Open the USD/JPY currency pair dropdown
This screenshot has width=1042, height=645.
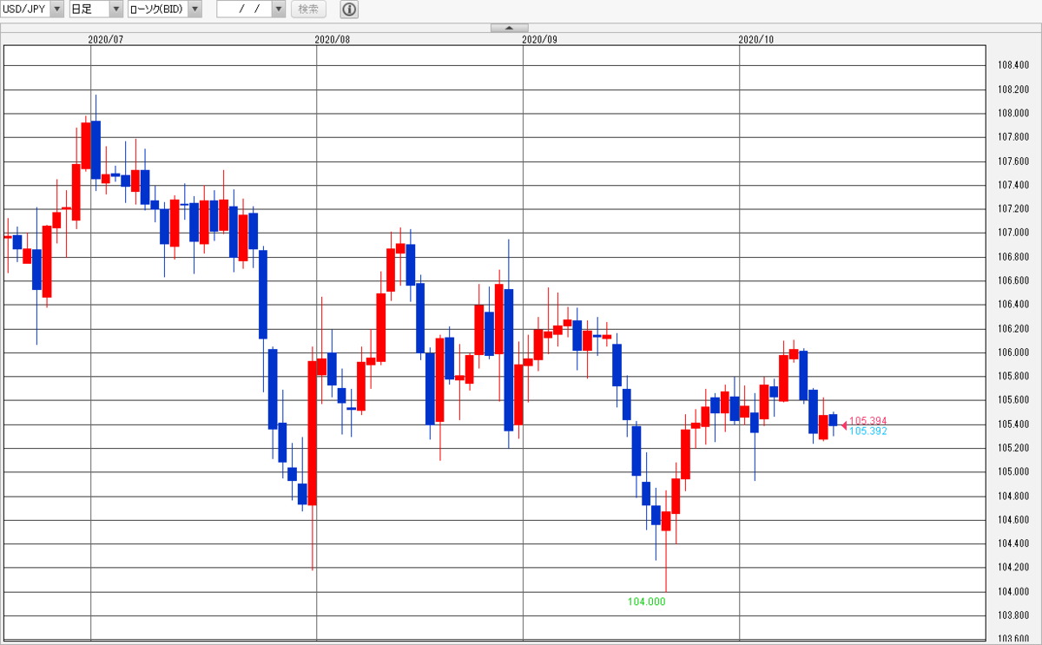tap(33, 10)
